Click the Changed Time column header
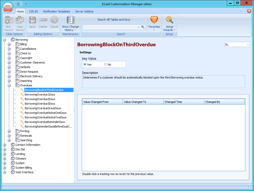The width and height of the screenshot is (254, 191). click(x=184, y=102)
